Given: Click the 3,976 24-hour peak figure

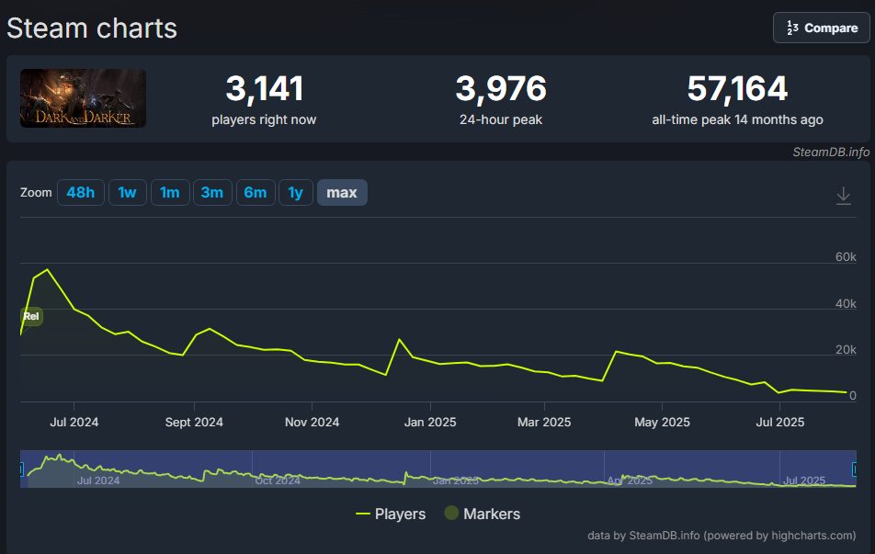Looking at the screenshot, I should (501, 89).
